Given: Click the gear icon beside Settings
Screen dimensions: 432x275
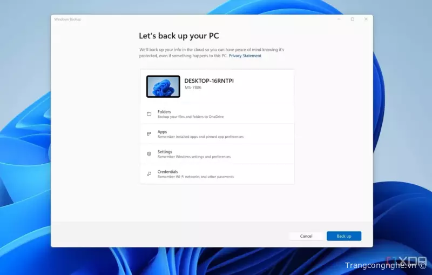Looking at the screenshot, I should (149, 154).
